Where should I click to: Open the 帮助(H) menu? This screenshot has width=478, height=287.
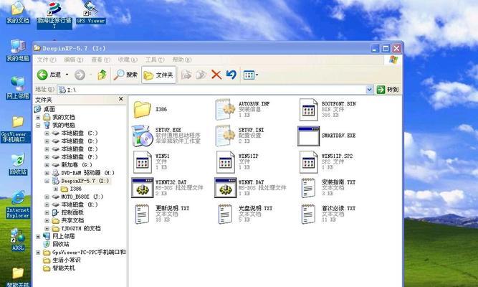(182, 60)
